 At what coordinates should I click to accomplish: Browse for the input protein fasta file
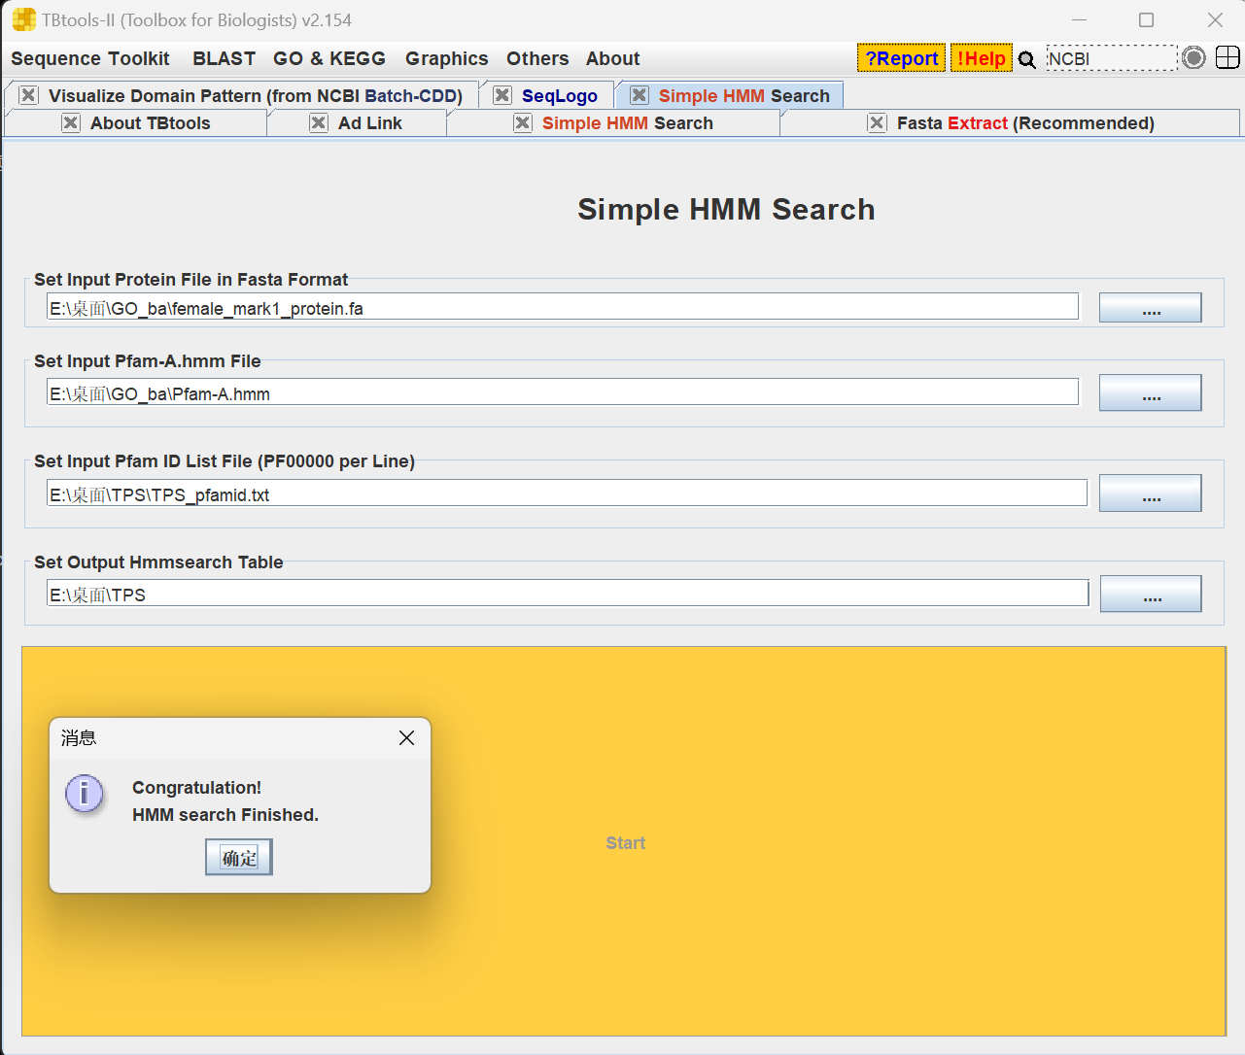coord(1151,308)
